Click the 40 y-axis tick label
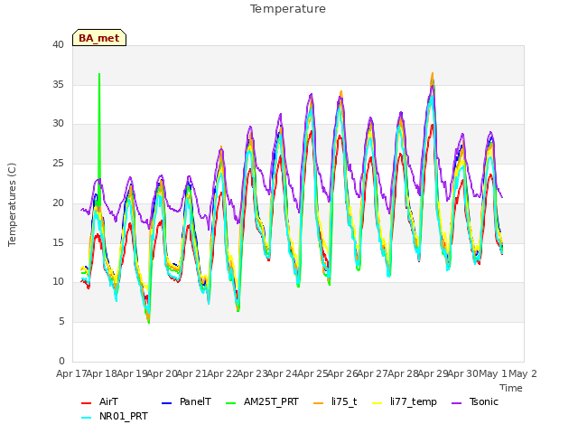578x434 pixels. [58, 44]
